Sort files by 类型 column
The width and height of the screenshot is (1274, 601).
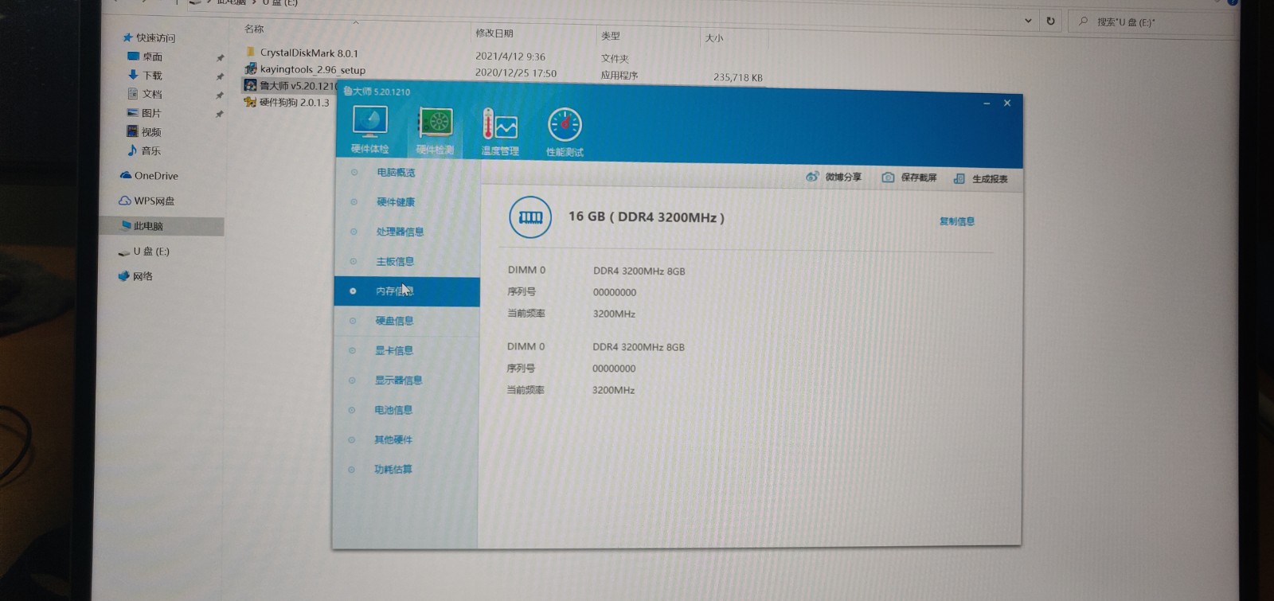pyautogui.click(x=611, y=36)
